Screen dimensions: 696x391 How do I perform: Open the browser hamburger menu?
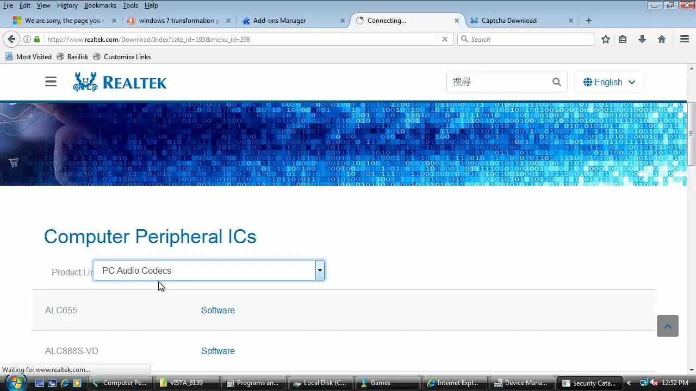[x=685, y=39]
